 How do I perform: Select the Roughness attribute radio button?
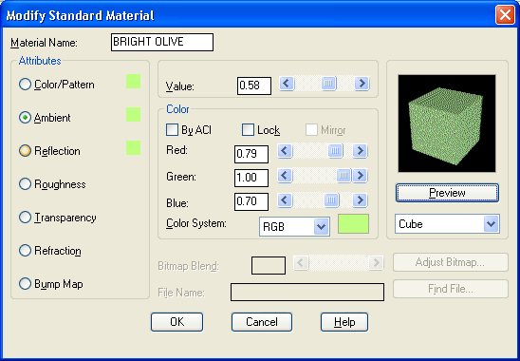pos(25,184)
